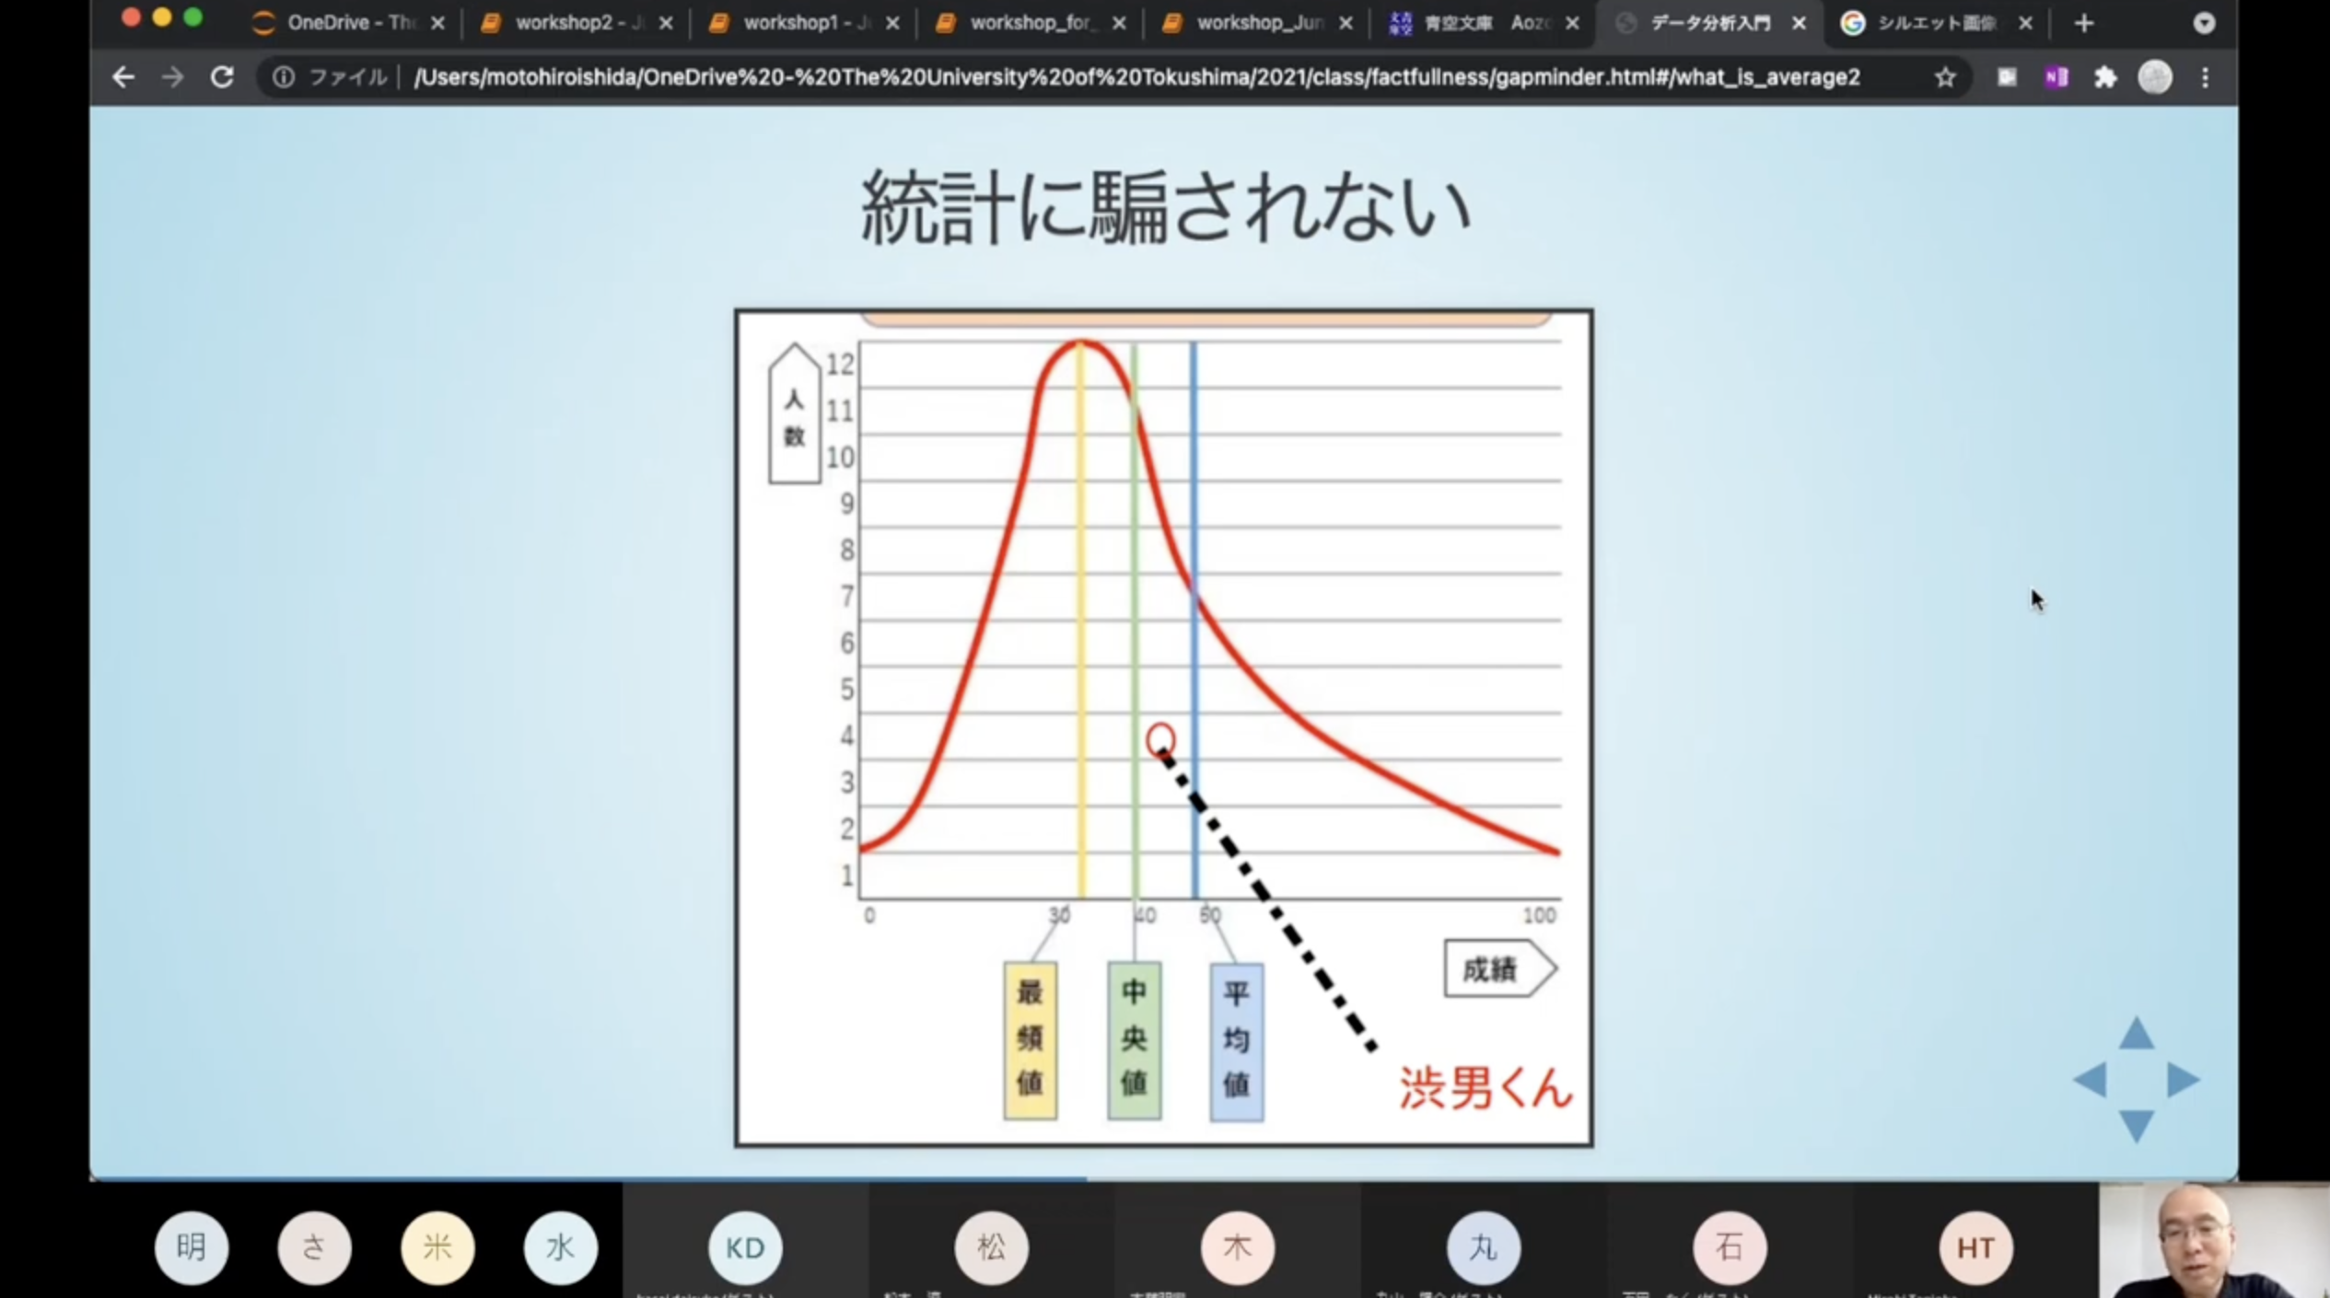Open the Extensions puzzle icon
This screenshot has height=1298, width=2330.
click(2105, 77)
